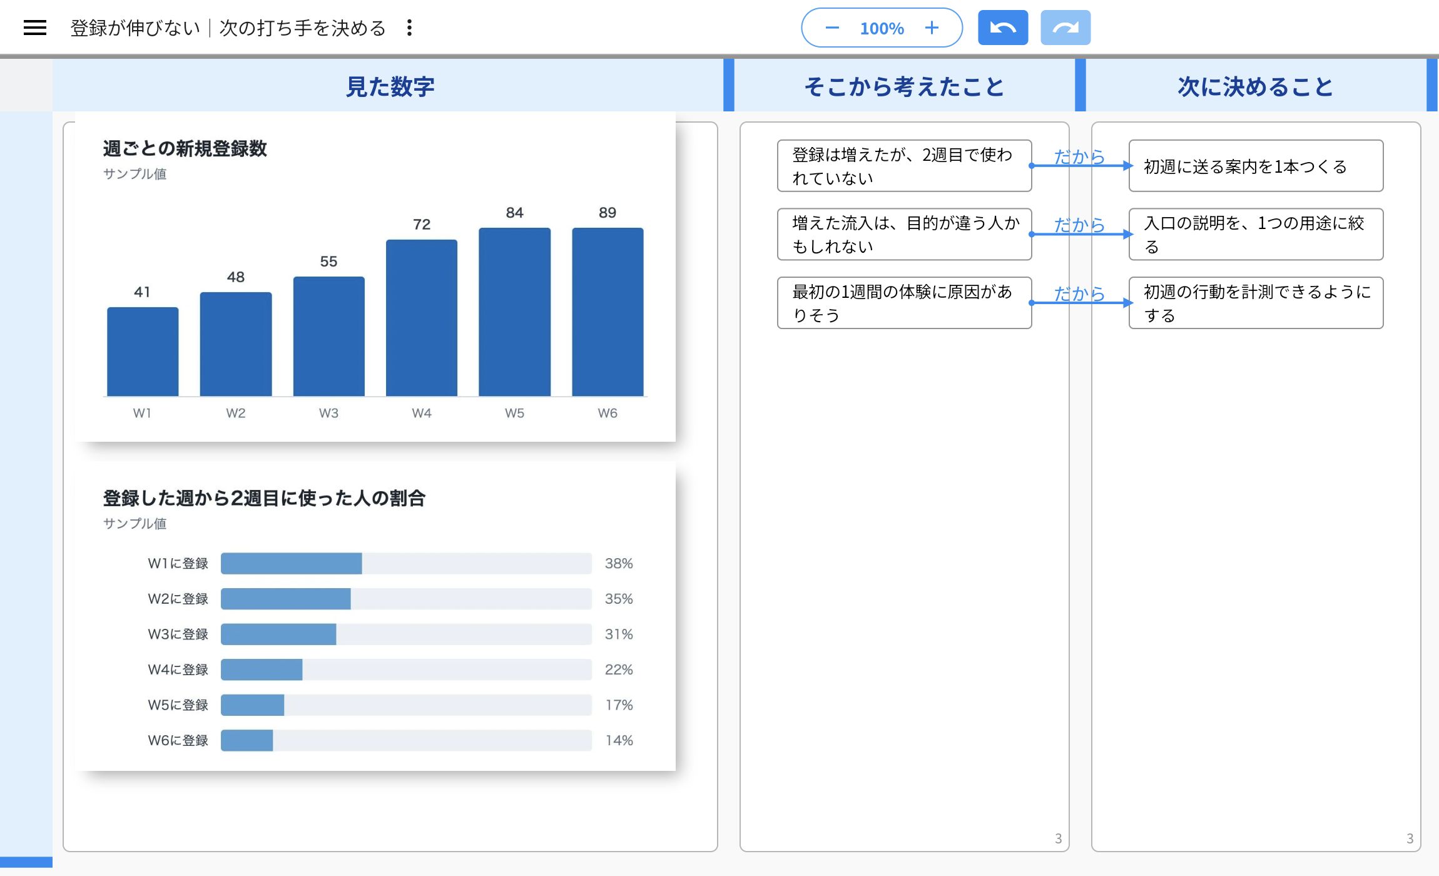Click the だから label on the second arrow
1439x876 pixels.
pos(1079,225)
